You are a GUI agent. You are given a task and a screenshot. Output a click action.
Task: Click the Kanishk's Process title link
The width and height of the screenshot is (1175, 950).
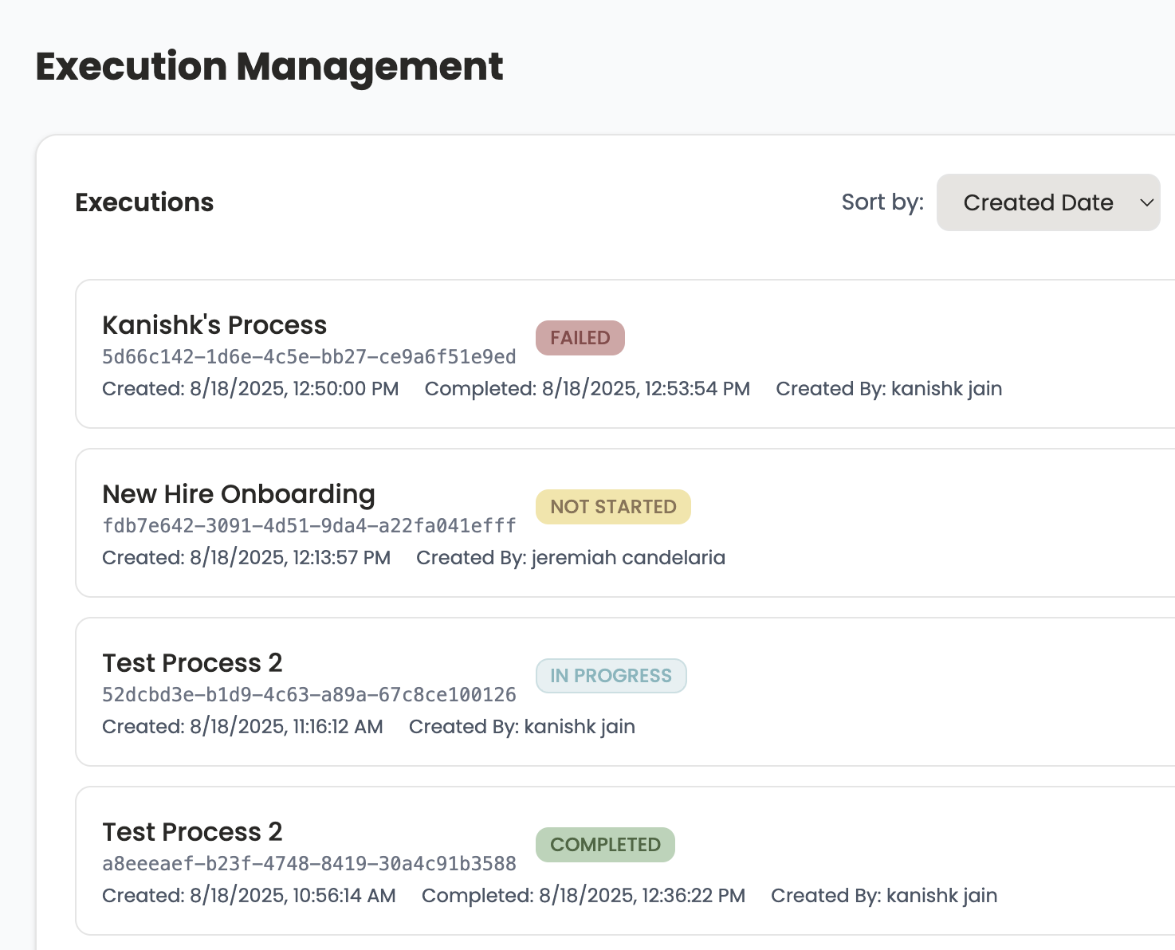tap(214, 324)
